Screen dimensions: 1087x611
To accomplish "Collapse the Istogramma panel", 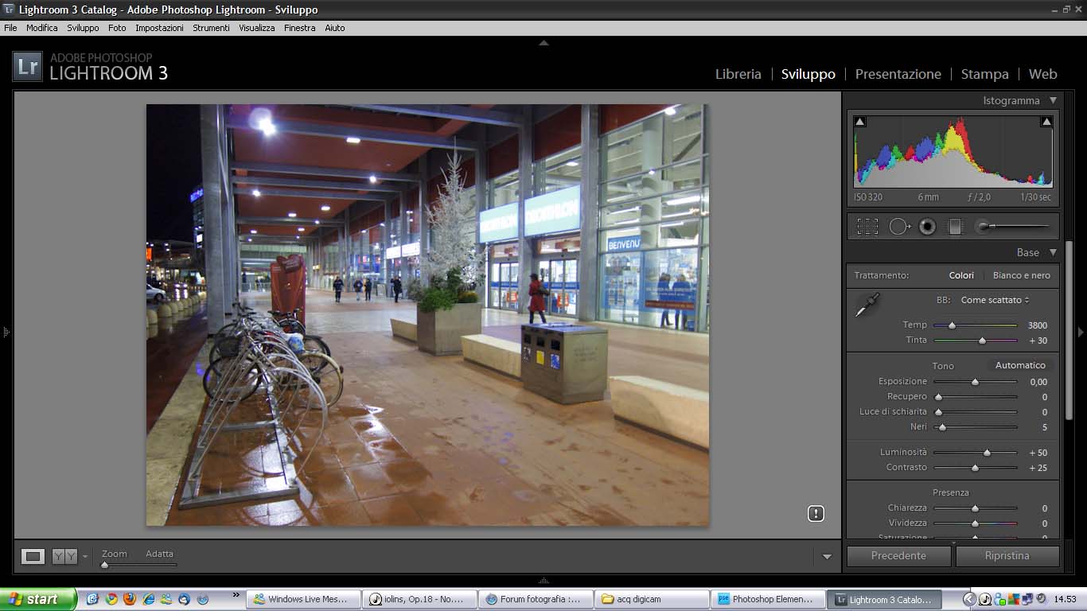I will click(x=1053, y=101).
